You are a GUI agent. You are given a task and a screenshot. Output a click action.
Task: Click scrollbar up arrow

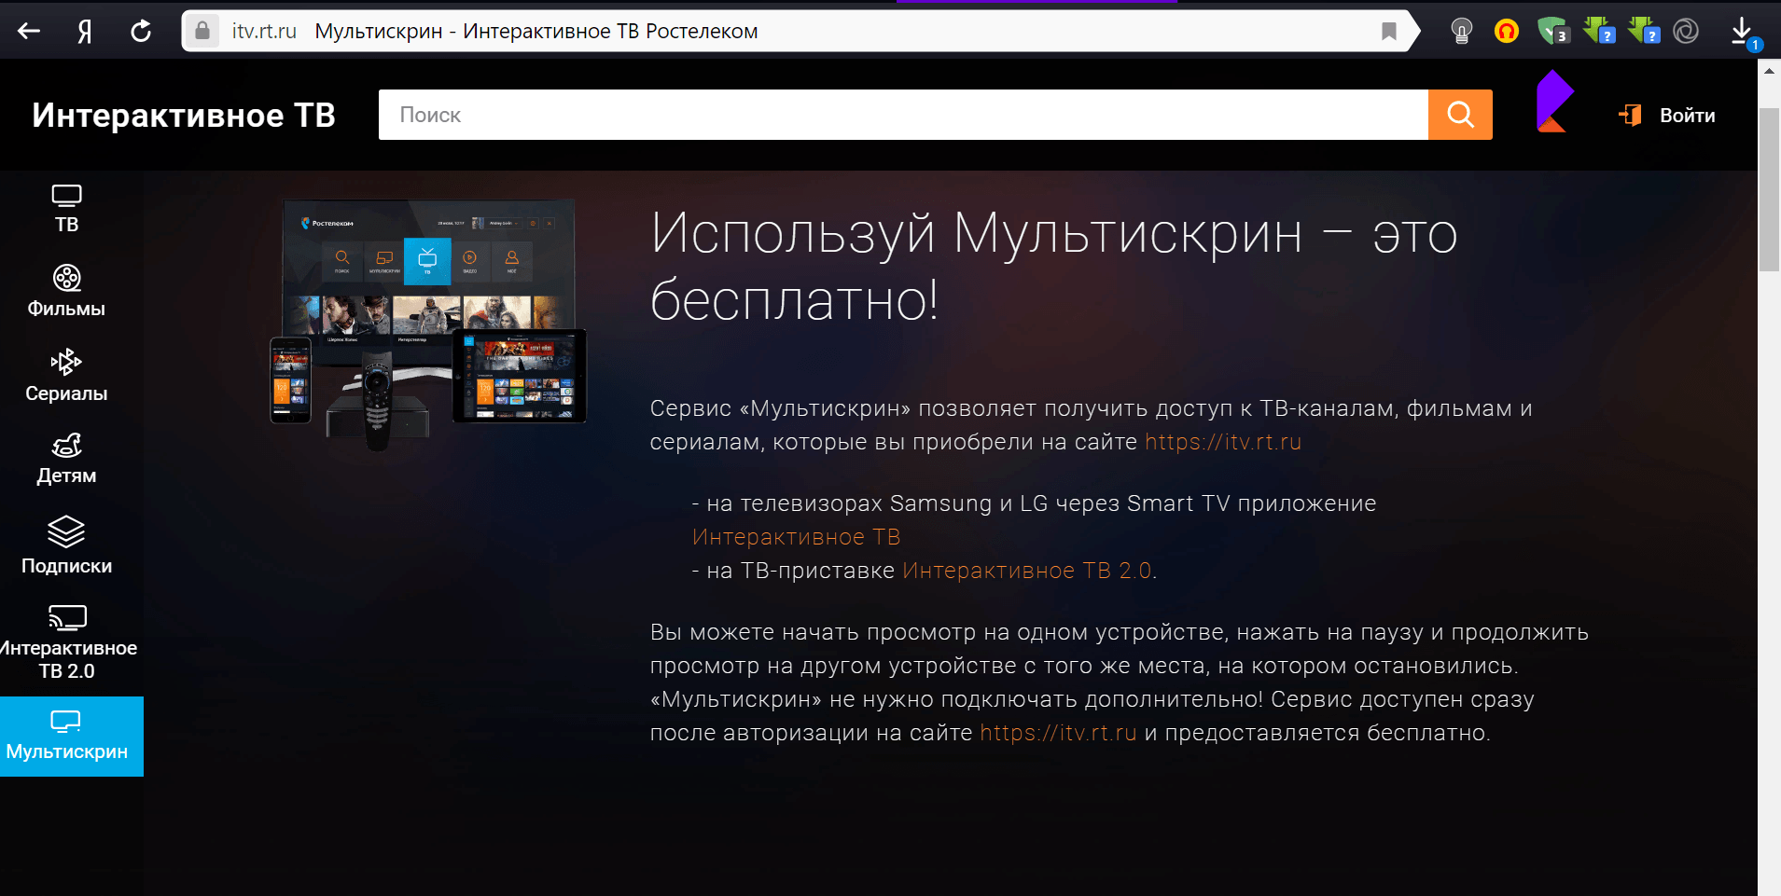(x=1769, y=71)
